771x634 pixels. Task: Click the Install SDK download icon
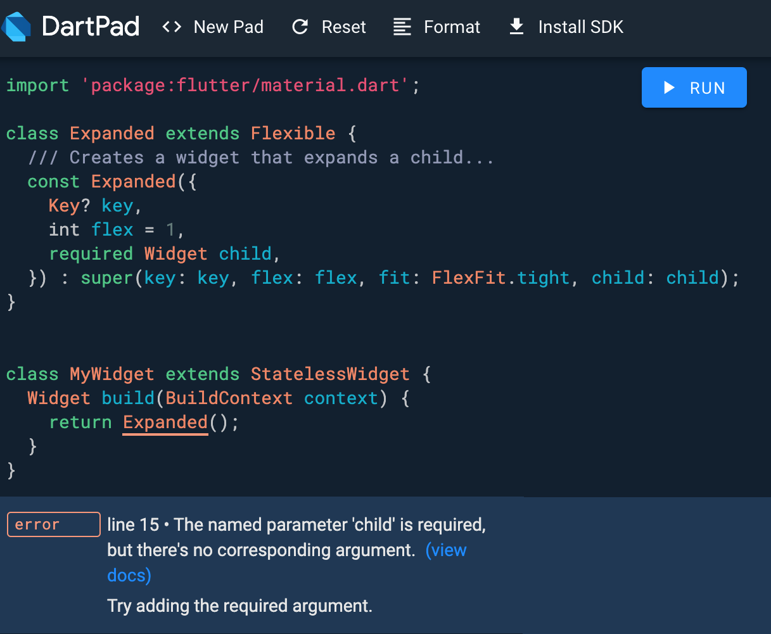[517, 27]
